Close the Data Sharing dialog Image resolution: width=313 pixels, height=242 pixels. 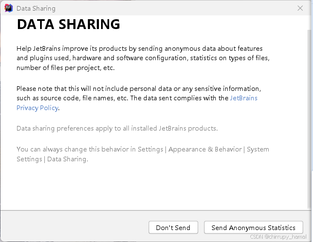click(x=300, y=8)
